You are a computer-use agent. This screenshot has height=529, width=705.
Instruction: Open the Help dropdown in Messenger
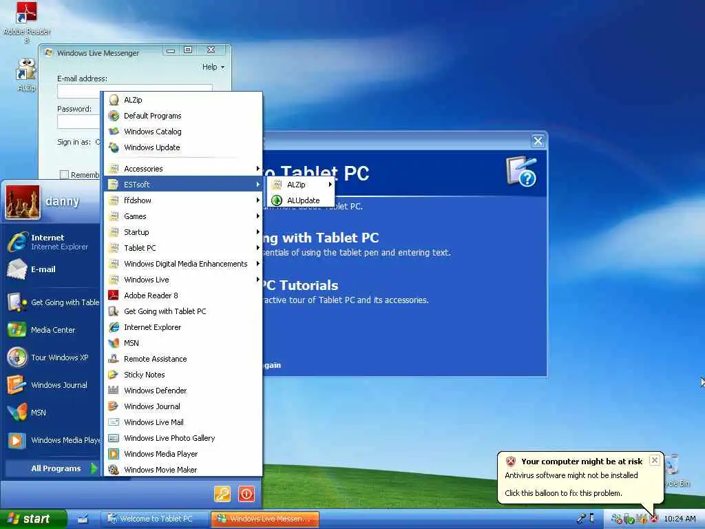[x=213, y=67]
